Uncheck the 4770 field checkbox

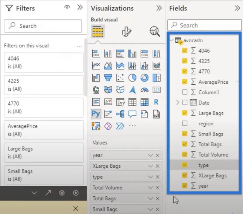(x=185, y=71)
